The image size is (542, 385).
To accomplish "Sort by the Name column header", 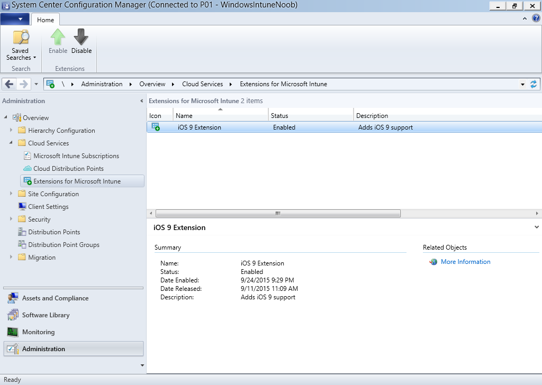I will 221,116.
